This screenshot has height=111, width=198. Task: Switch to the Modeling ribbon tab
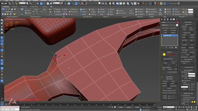coord(6,7)
